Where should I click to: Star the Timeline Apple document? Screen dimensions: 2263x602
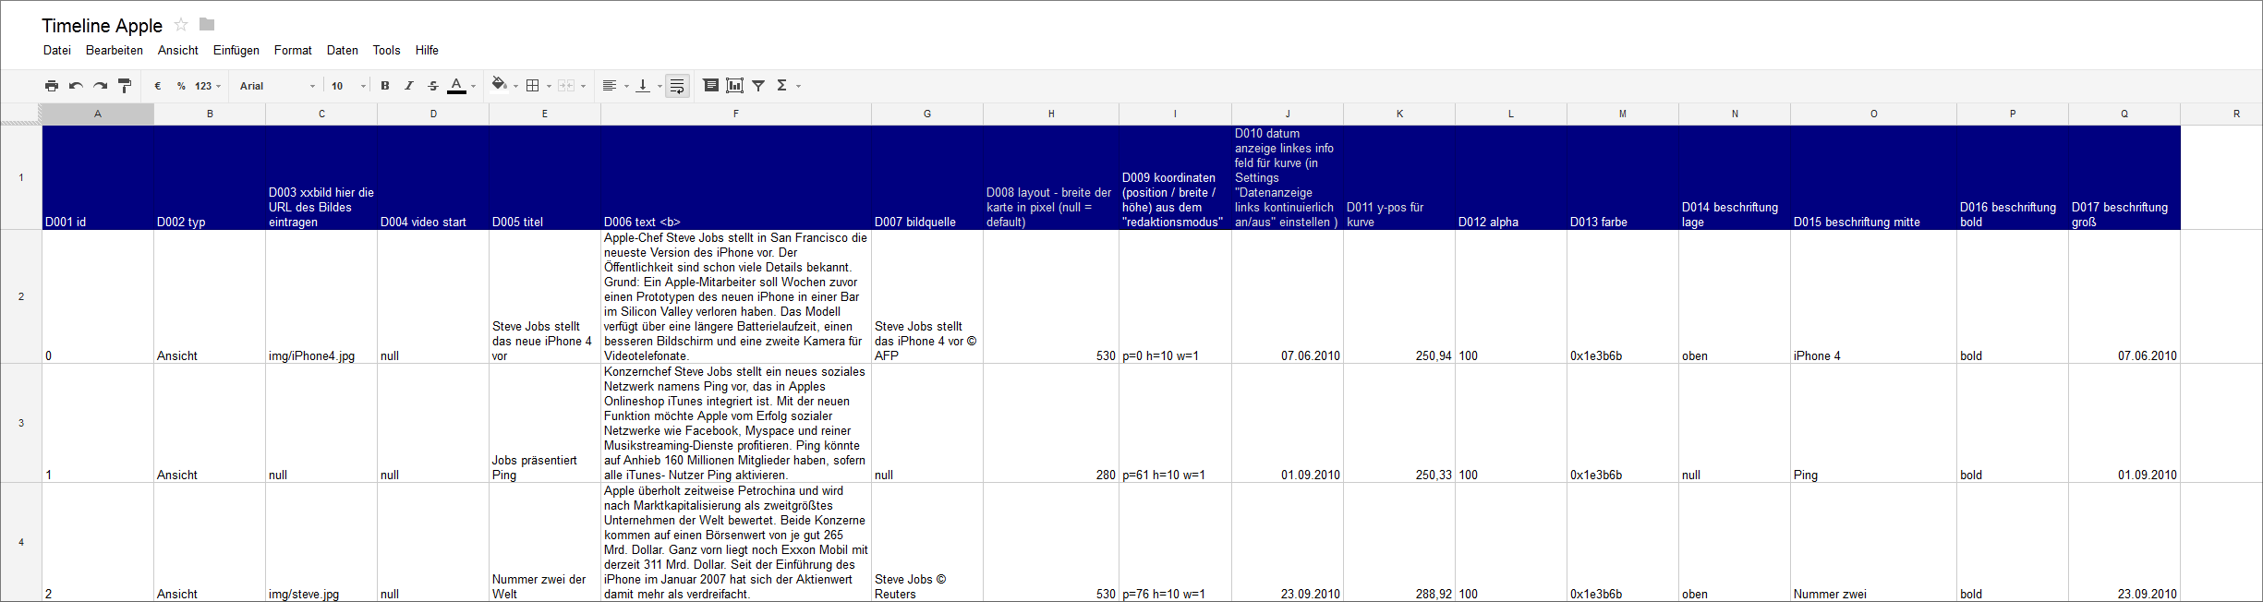coord(181,25)
